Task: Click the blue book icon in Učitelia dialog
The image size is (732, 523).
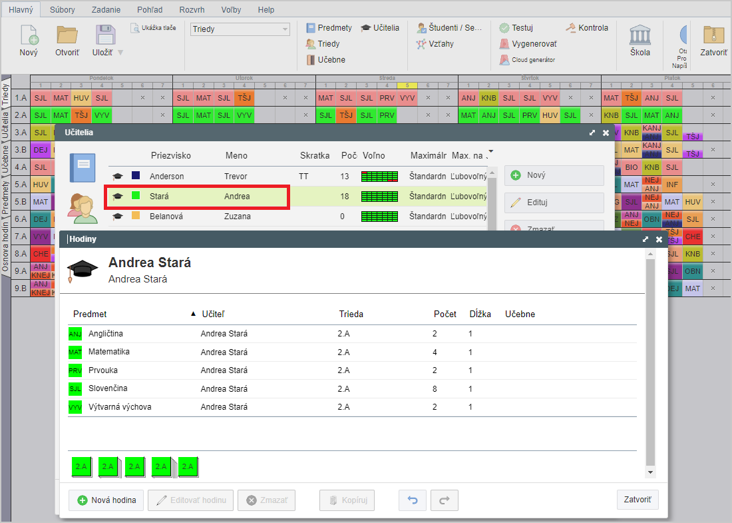Action: tap(83, 168)
